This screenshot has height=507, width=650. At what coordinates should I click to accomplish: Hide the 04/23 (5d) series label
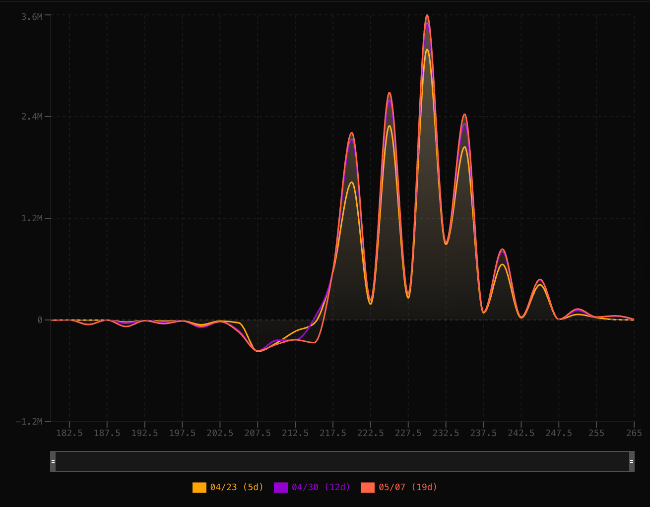point(237,487)
